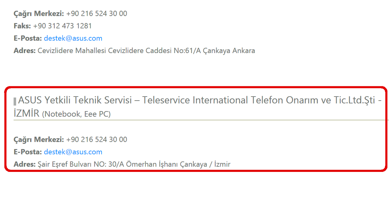Click the bold E-Posta: label in İzmir section

tap(28, 152)
